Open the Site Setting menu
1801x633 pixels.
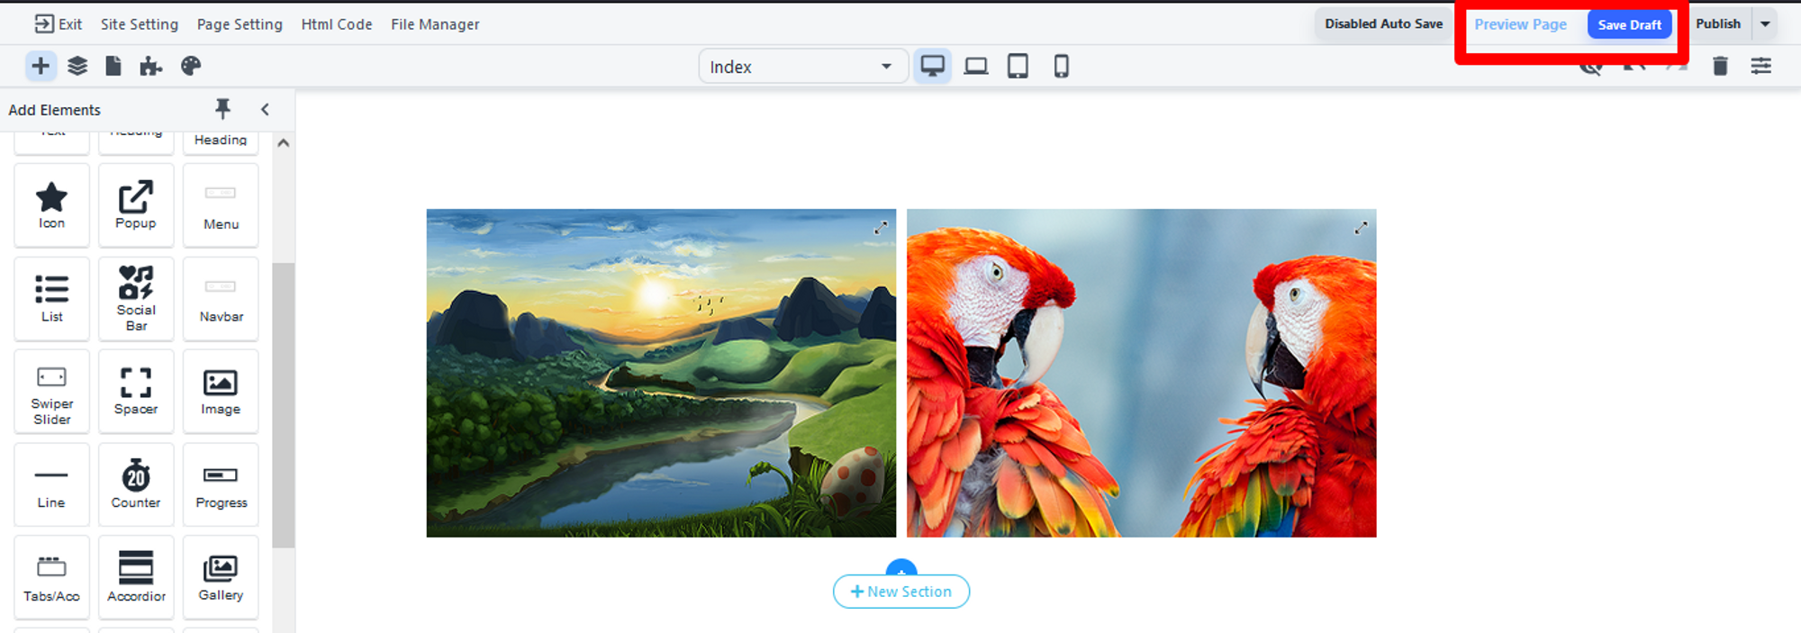140,24
